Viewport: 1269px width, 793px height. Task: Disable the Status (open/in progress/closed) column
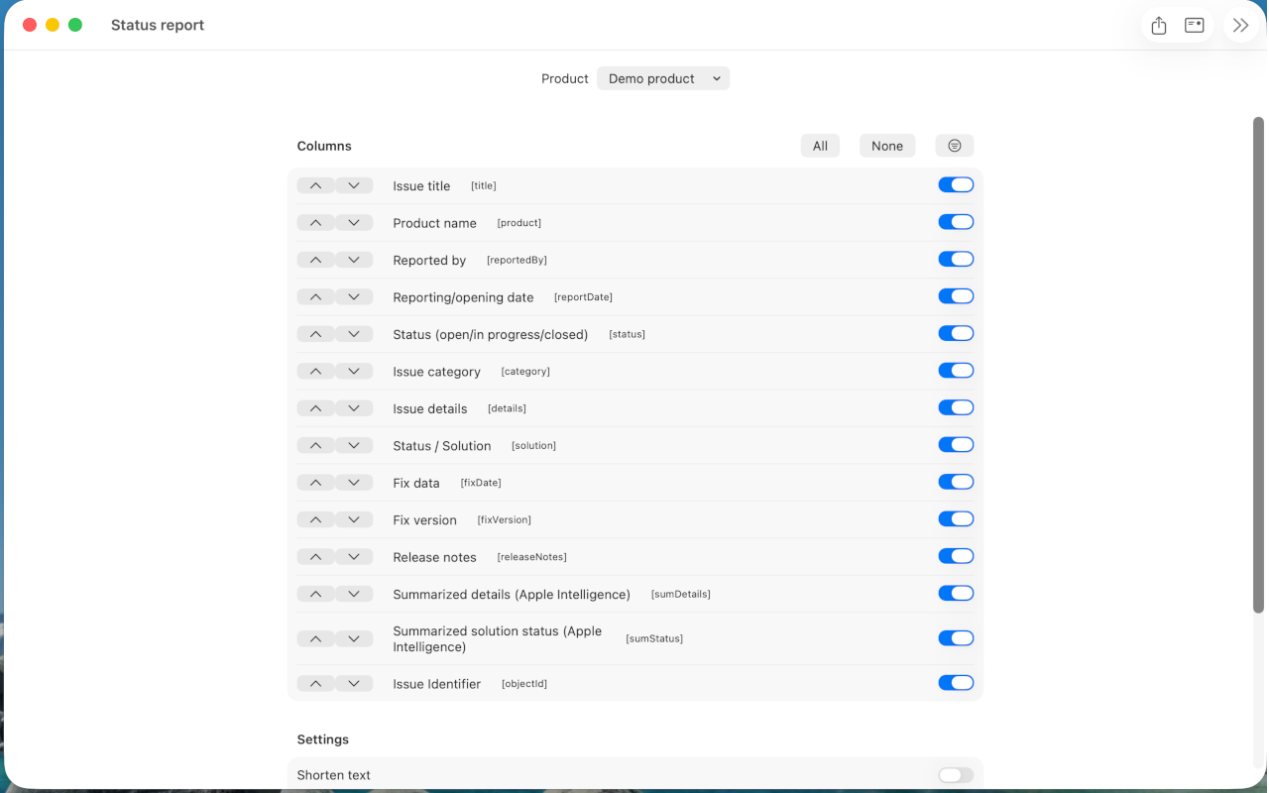pyautogui.click(x=956, y=333)
